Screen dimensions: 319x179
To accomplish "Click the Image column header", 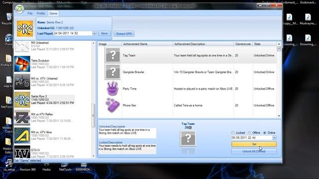I will coord(110,44).
